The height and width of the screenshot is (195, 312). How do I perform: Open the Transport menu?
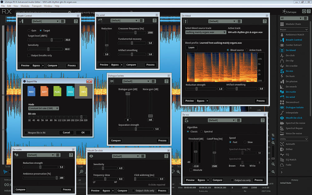[37, 6]
